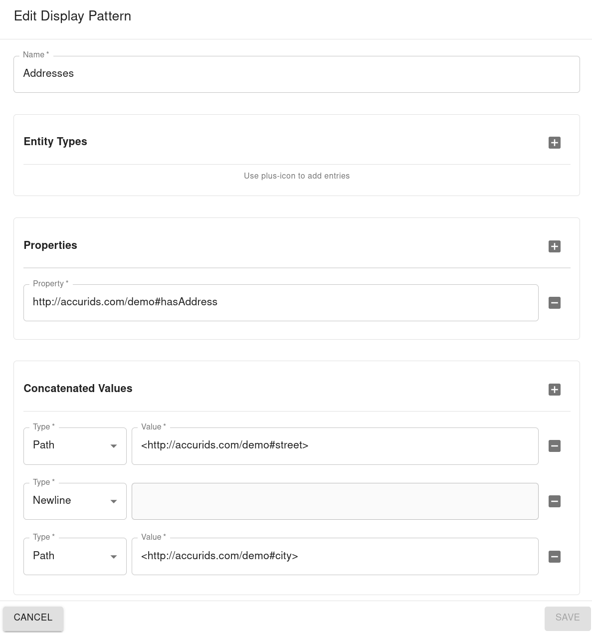Delete the city Path row with its minus icon
Screen dimensions: 592x633
point(554,557)
